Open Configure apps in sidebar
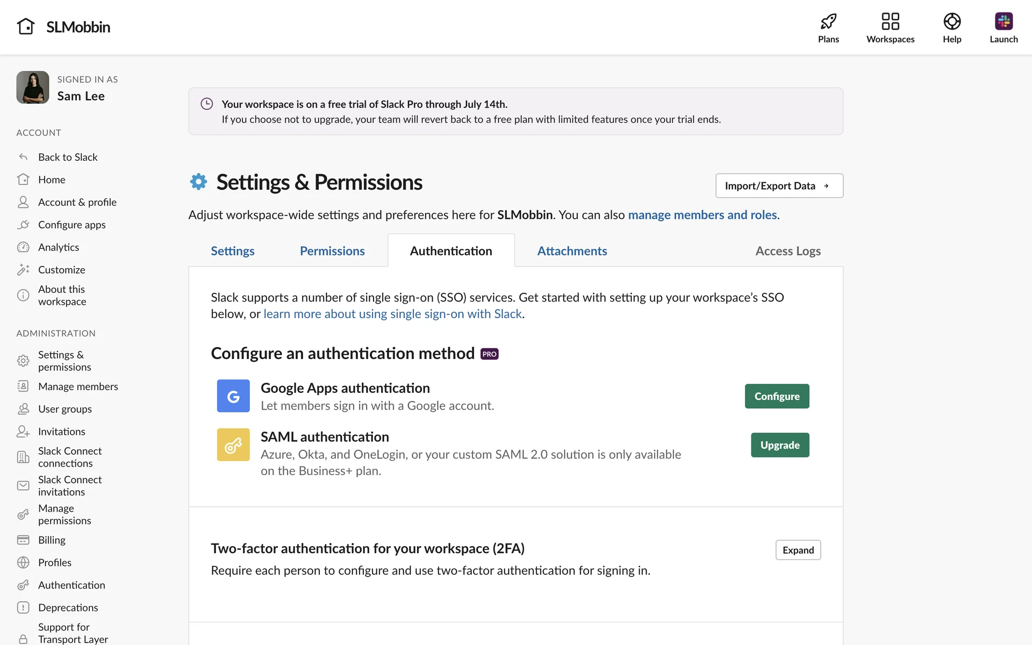The width and height of the screenshot is (1032, 645). tap(71, 225)
